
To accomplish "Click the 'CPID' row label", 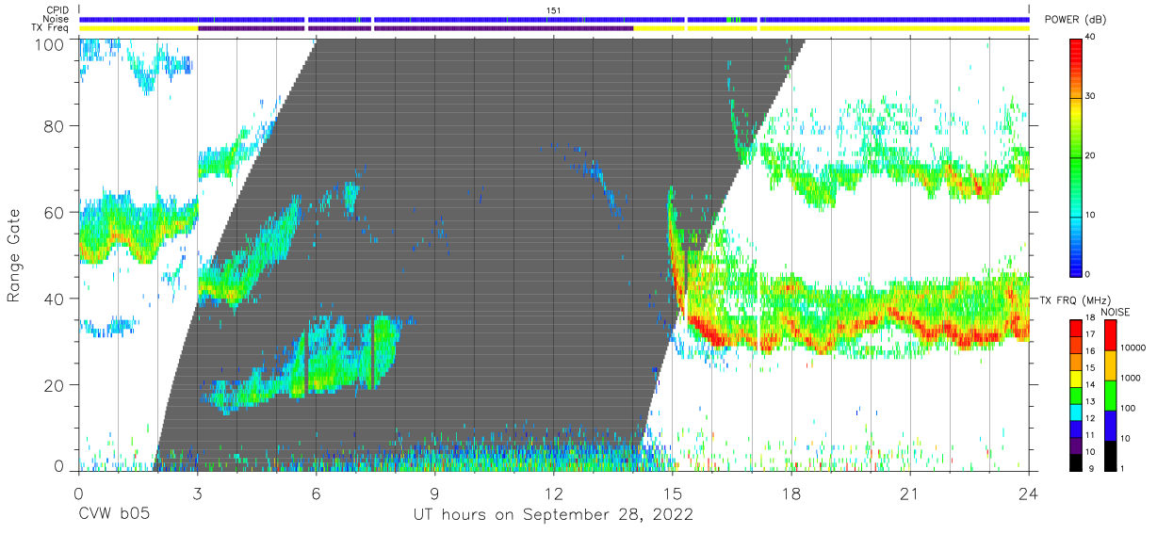I will (57, 10).
